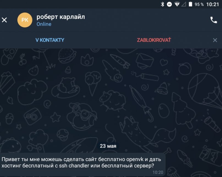Tap the 10:21 status bar clock
The width and height of the screenshot is (222, 177).
click(x=213, y=4)
